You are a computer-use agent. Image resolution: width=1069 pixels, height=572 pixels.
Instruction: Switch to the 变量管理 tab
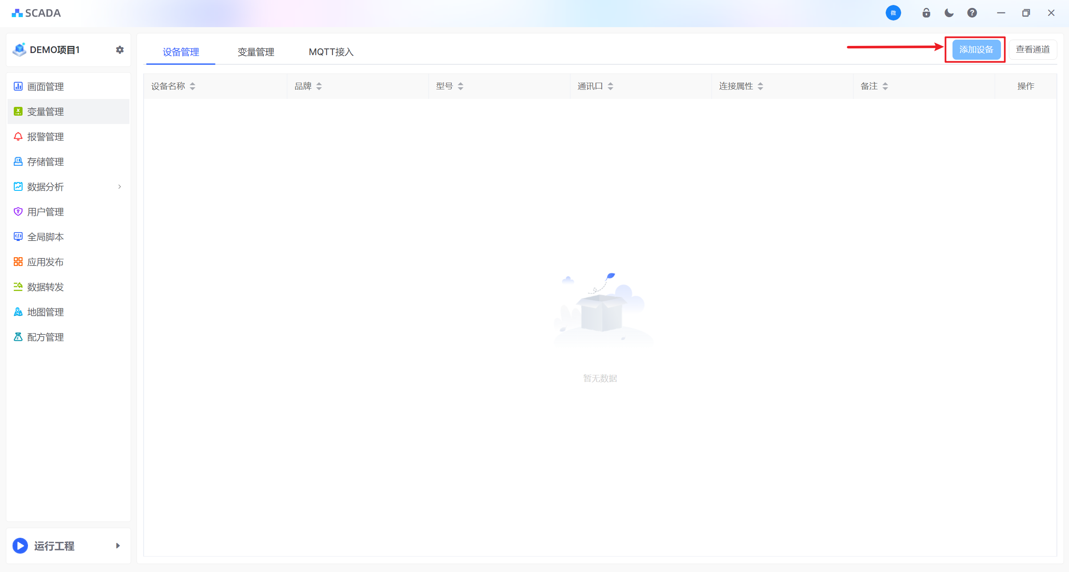[256, 52]
